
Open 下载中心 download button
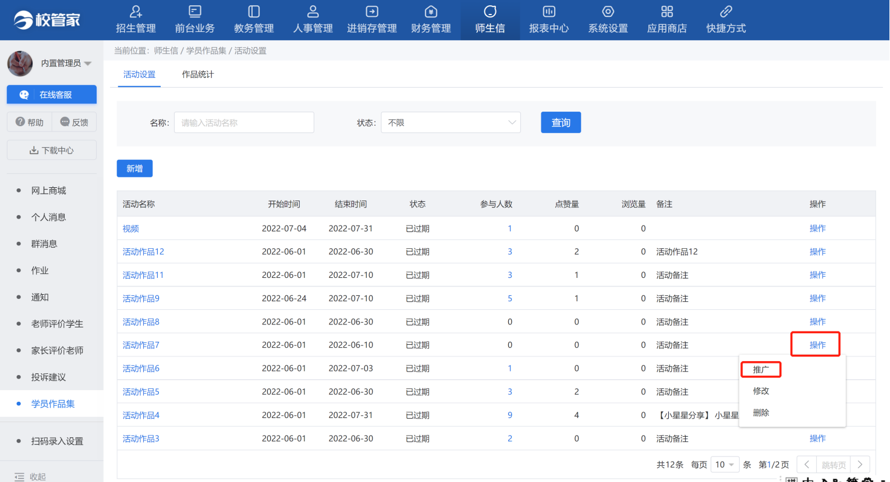(x=52, y=150)
